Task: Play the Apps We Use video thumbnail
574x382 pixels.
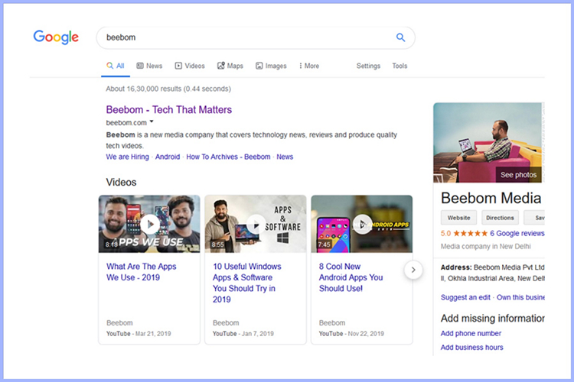Action: [149, 224]
